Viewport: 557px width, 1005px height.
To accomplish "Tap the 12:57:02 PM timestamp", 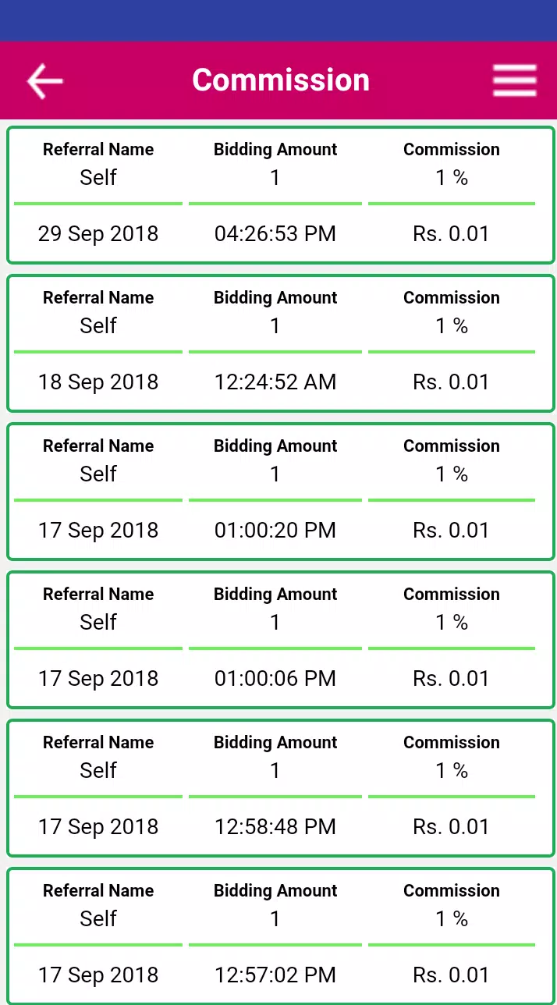I will click(275, 975).
